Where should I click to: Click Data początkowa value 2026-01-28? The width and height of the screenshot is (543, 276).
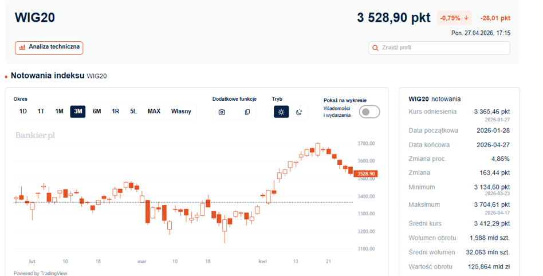493,131
